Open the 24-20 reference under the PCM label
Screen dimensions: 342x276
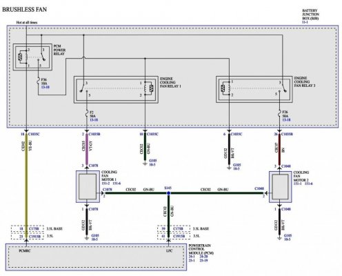click(203, 257)
